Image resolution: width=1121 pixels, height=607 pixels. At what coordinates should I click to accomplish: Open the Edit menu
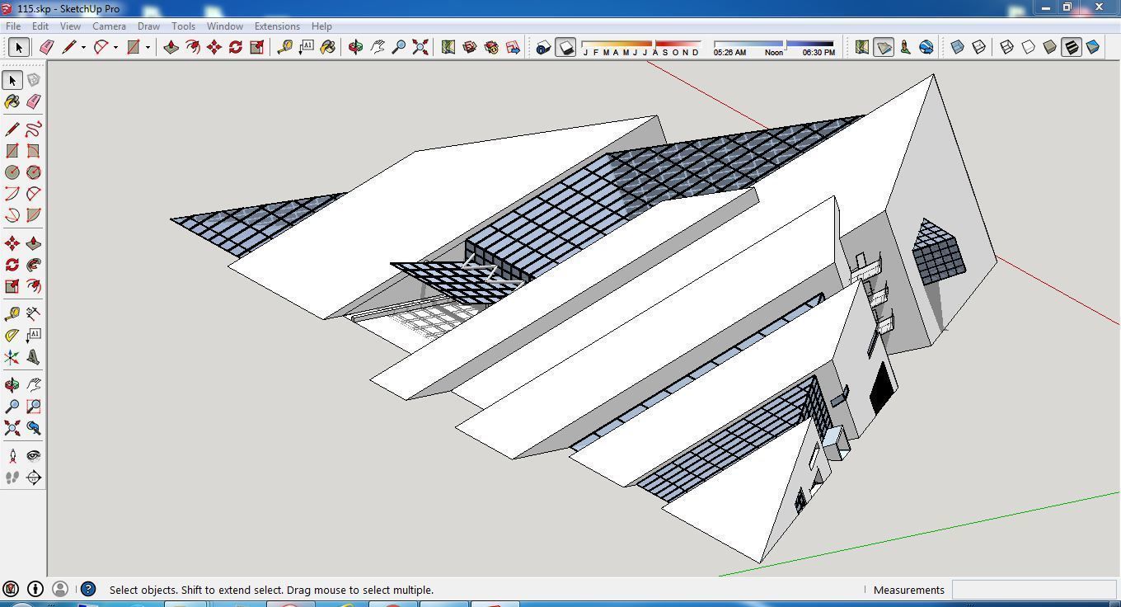pyautogui.click(x=40, y=26)
